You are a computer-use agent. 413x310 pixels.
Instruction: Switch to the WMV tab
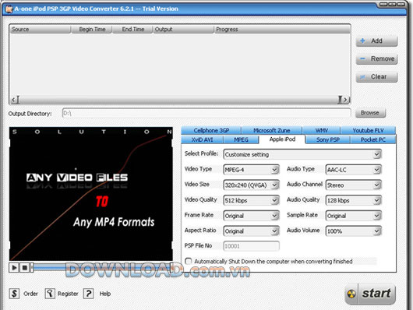[x=321, y=130]
